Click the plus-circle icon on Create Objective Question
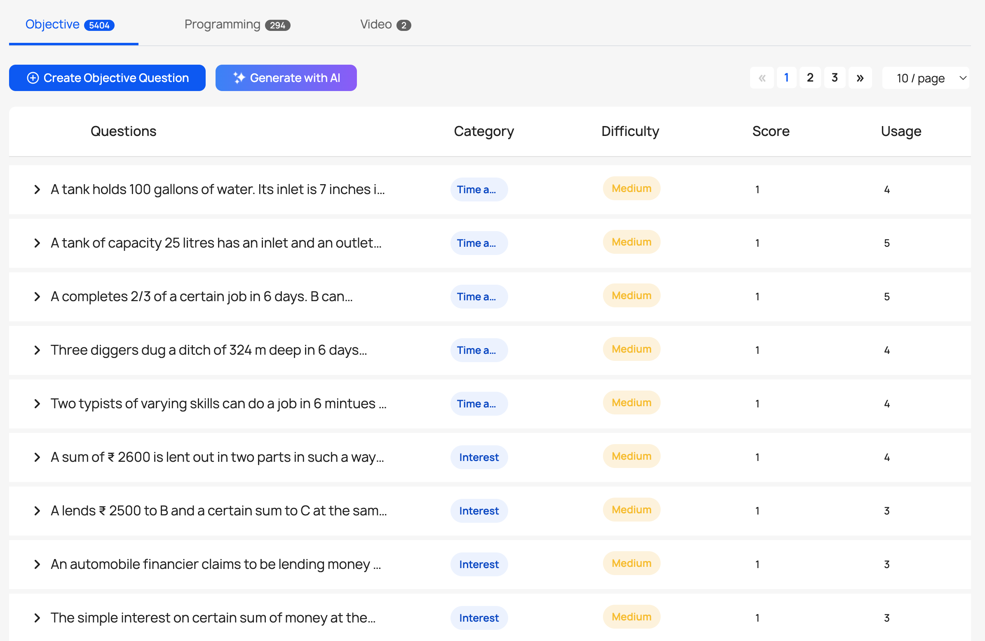The image size is (985, 641). (33, 78)
